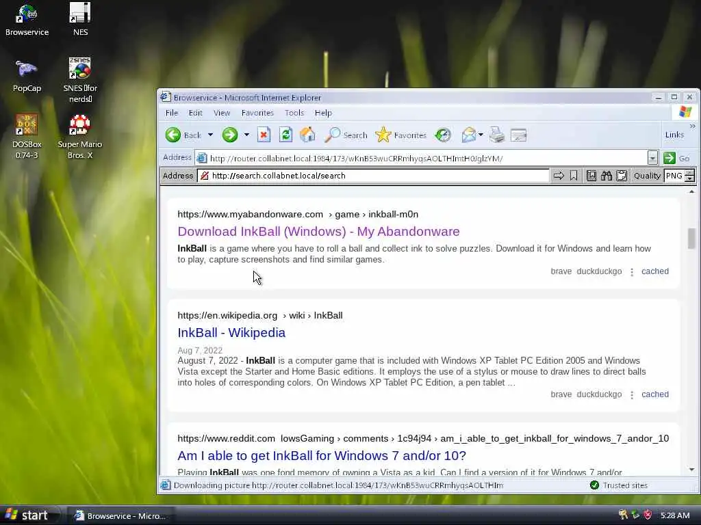Open more options dots on Wikipedia result
The width and height of the screenshot is (701, 525).
(632, 395)
